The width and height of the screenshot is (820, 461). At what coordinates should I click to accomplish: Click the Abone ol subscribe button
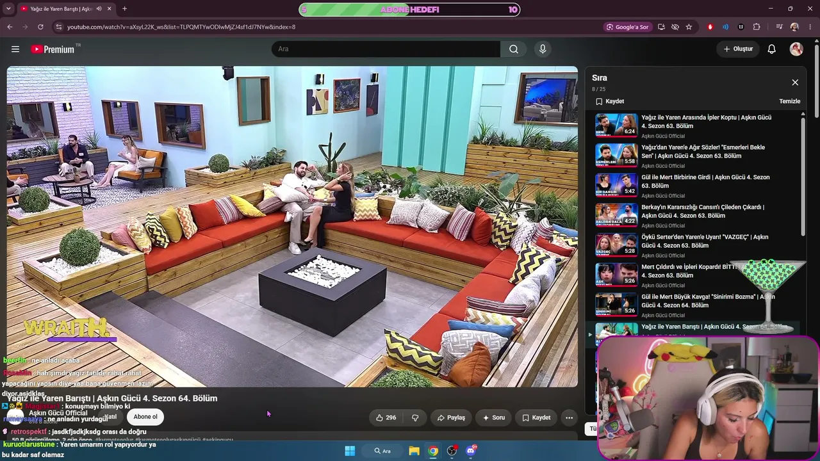pos(145,417)
